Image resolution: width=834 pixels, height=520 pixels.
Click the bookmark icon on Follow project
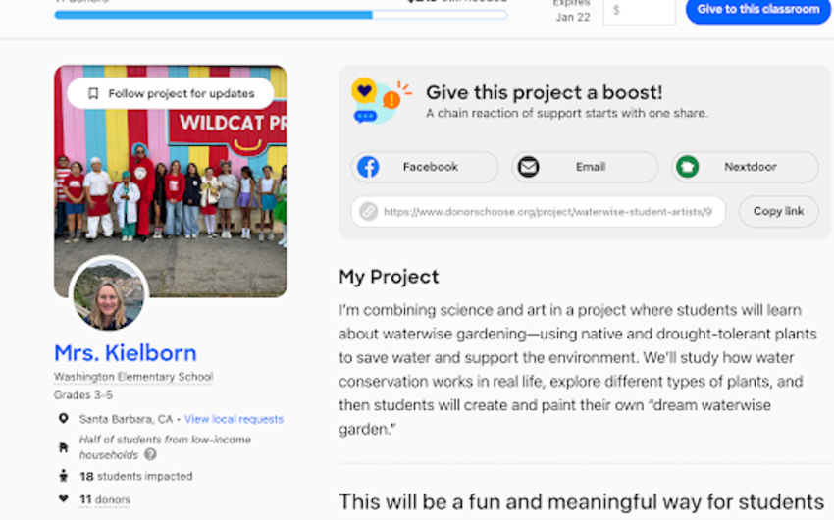coord(93,94)
